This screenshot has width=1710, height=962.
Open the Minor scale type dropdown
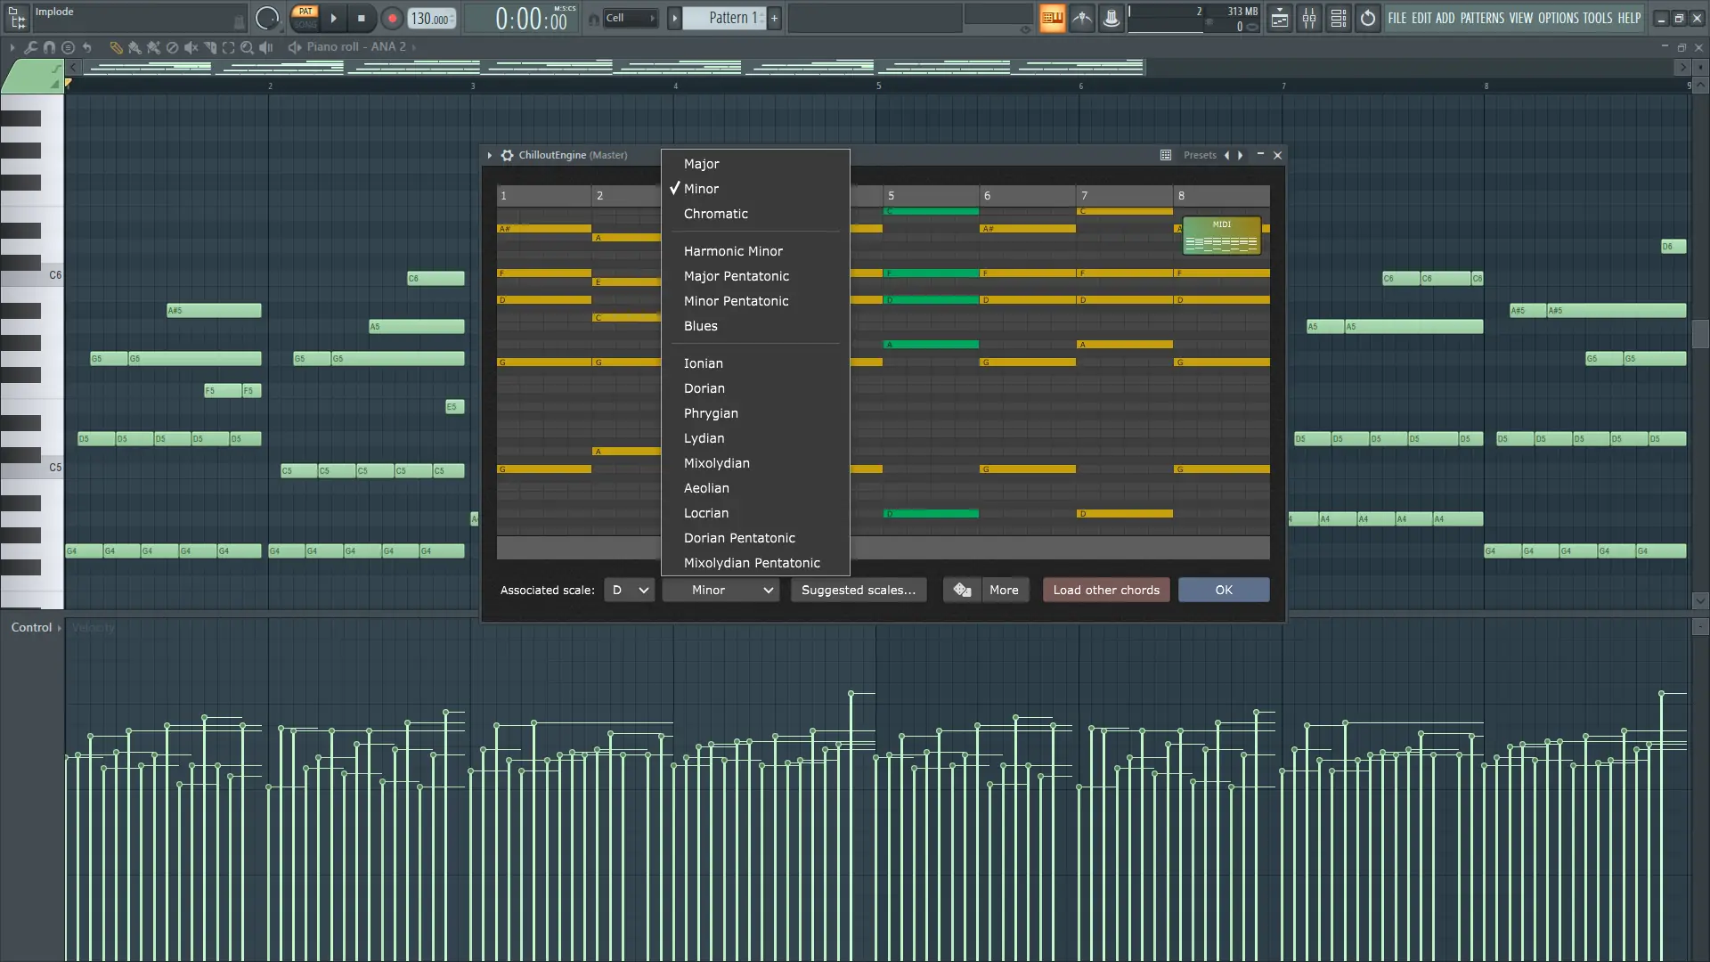[x=721, y=590]
